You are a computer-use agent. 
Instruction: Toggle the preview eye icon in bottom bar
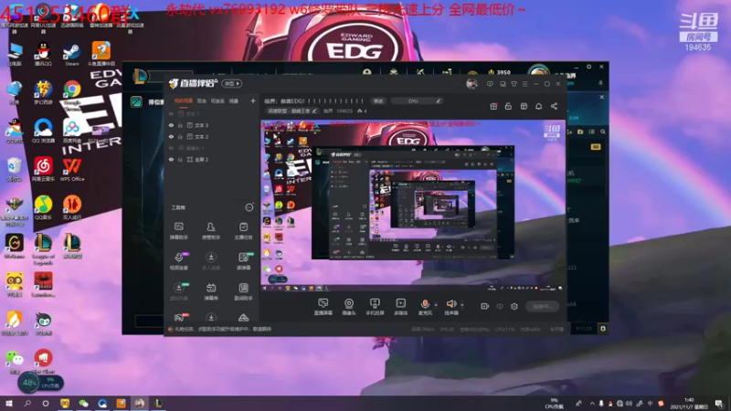pyautogui.click(x=500, y=306)
